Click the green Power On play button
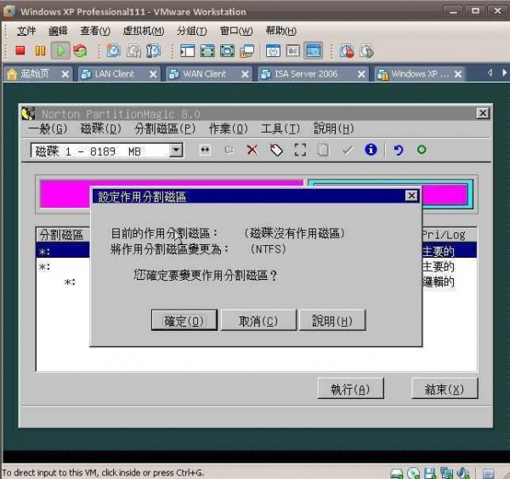510x479 pixels. 60,51
